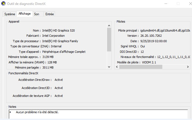Image resolution: width=192 pixels, height=120 pixels.
Task: Click the AGP texture acceleration Activé status
Action: coord(59,96)
